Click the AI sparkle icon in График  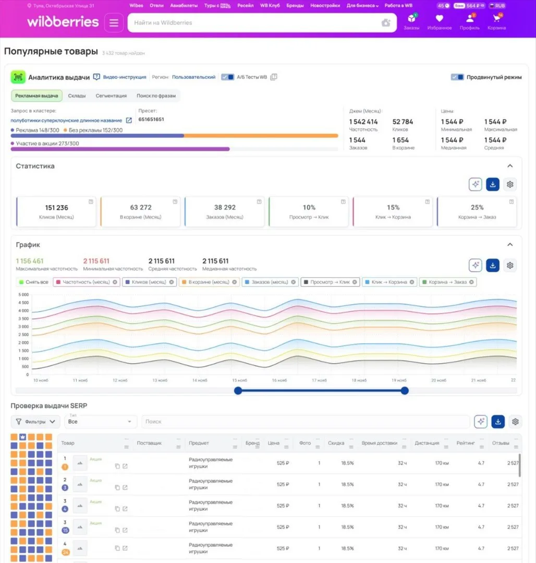476,266
